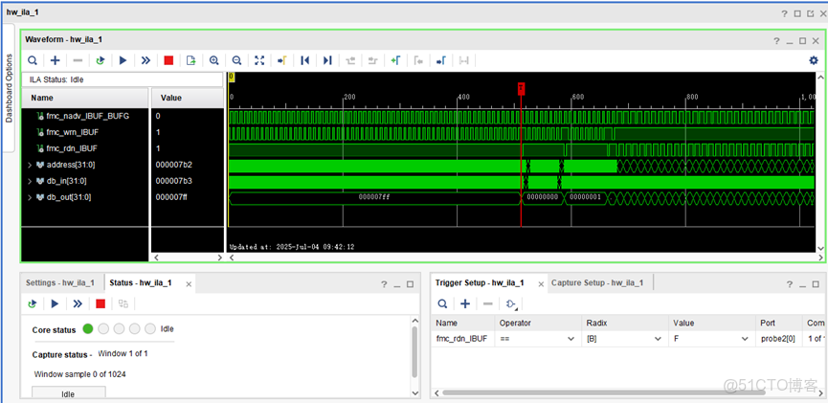828x403 pixels.
Task: Jump to the first waveform sample
Action: click(304, 60)
